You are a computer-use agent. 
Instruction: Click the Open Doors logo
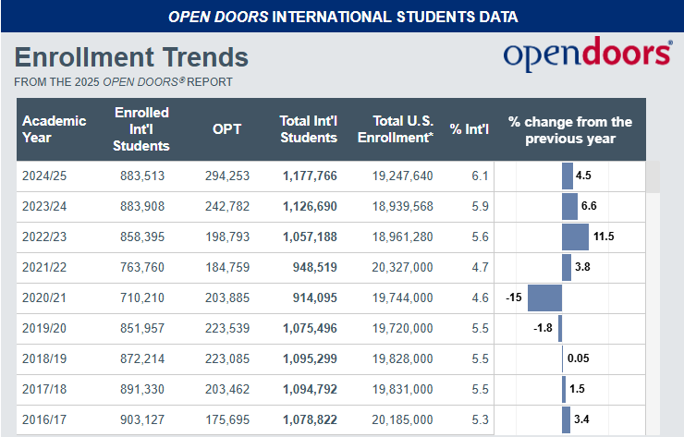[587, 55]
